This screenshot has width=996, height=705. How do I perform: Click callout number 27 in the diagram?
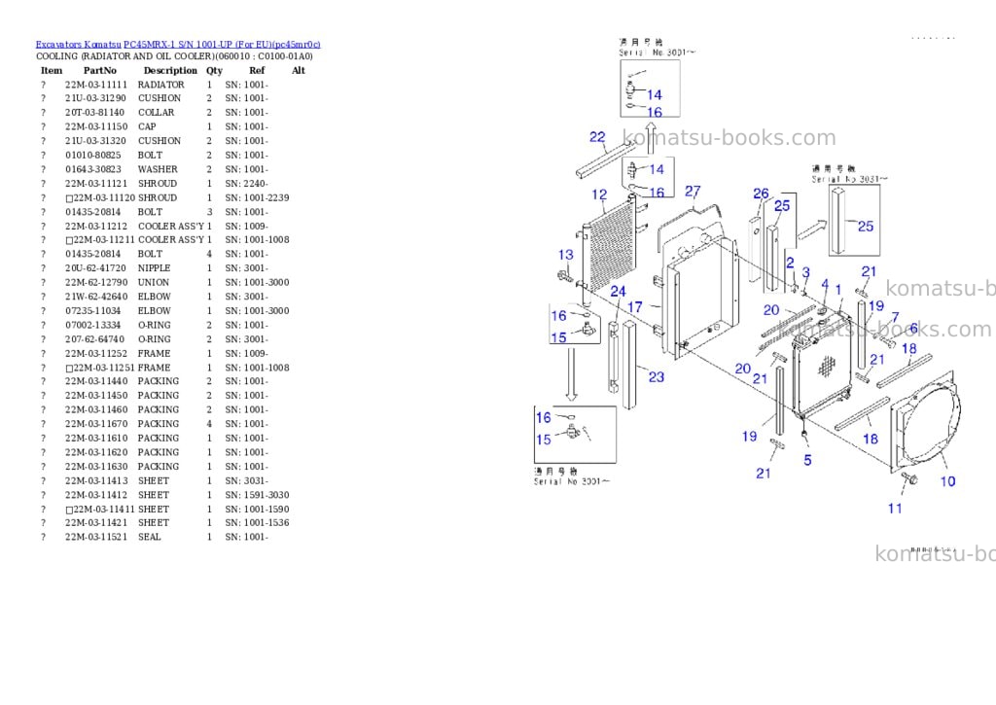pos(693,192)
